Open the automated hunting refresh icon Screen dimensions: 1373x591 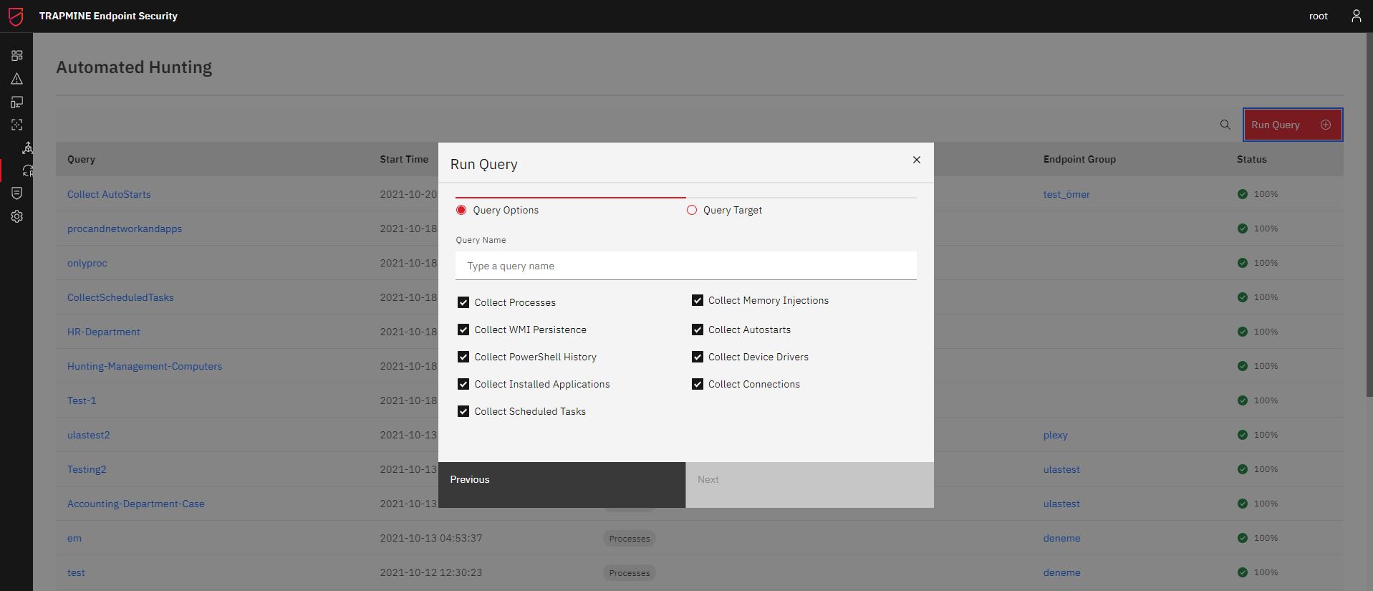tap(27, 170)
